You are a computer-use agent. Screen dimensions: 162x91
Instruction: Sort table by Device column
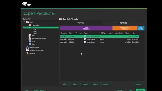(x=64, y=33)
